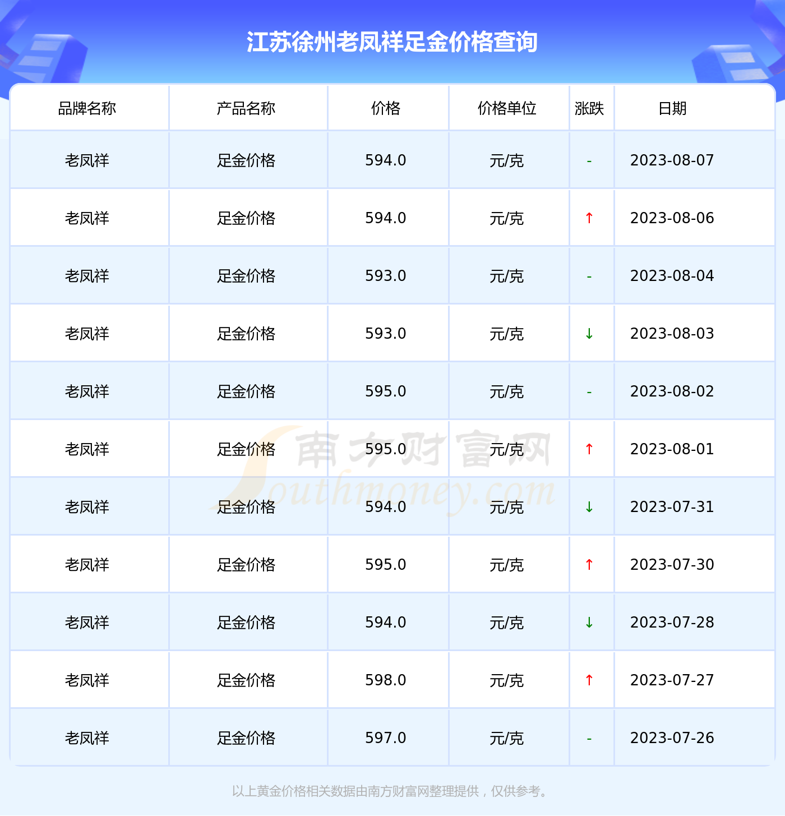Select date cell 2023-08-07

[x=672, y=160]
